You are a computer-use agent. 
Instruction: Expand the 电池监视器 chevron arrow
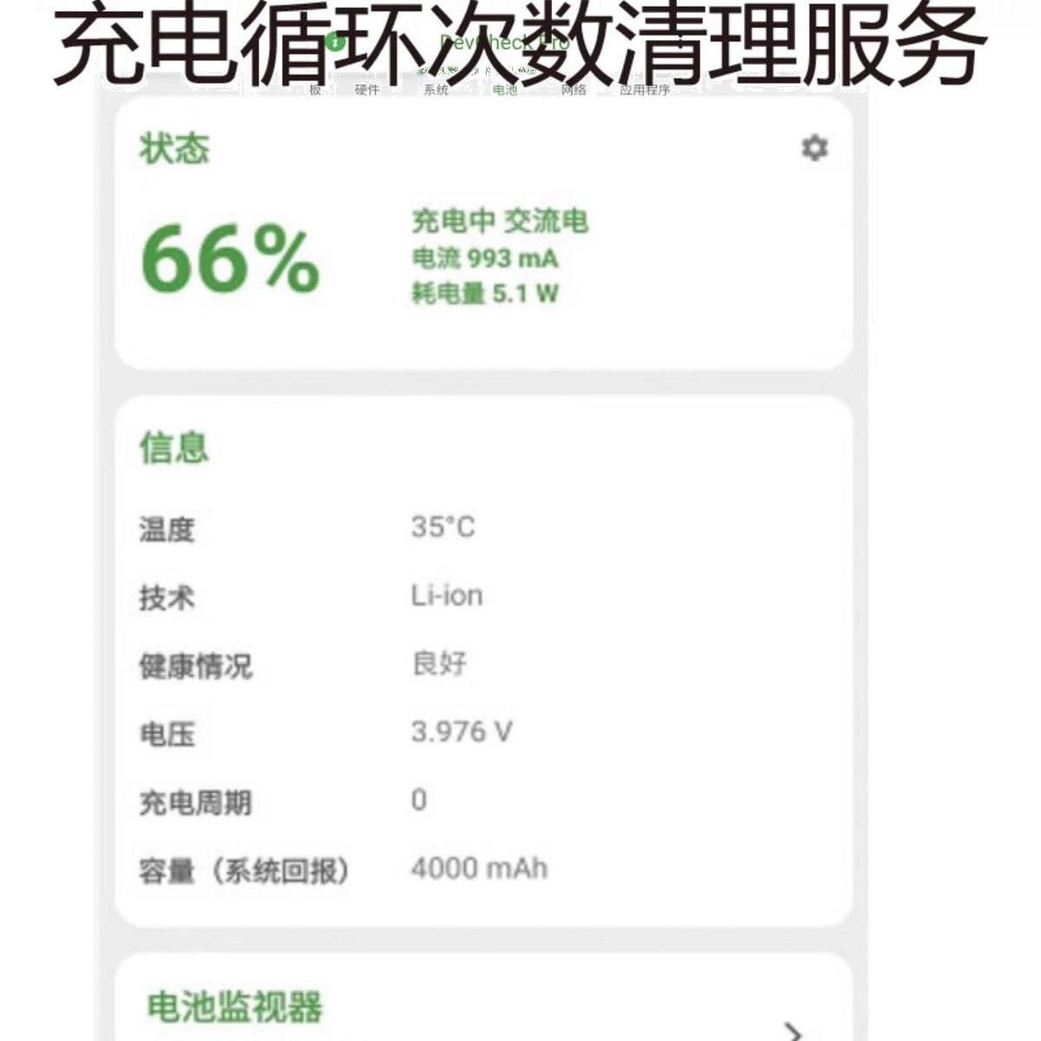(x=791, y=1031)
